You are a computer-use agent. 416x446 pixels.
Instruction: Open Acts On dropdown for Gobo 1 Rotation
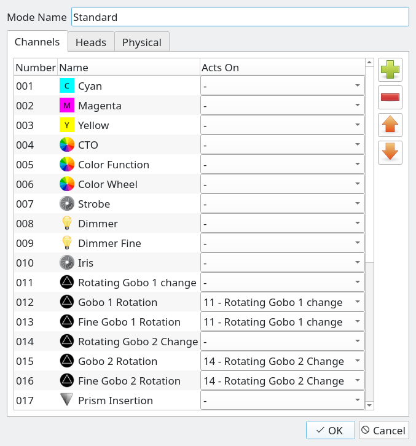[283, 302]
